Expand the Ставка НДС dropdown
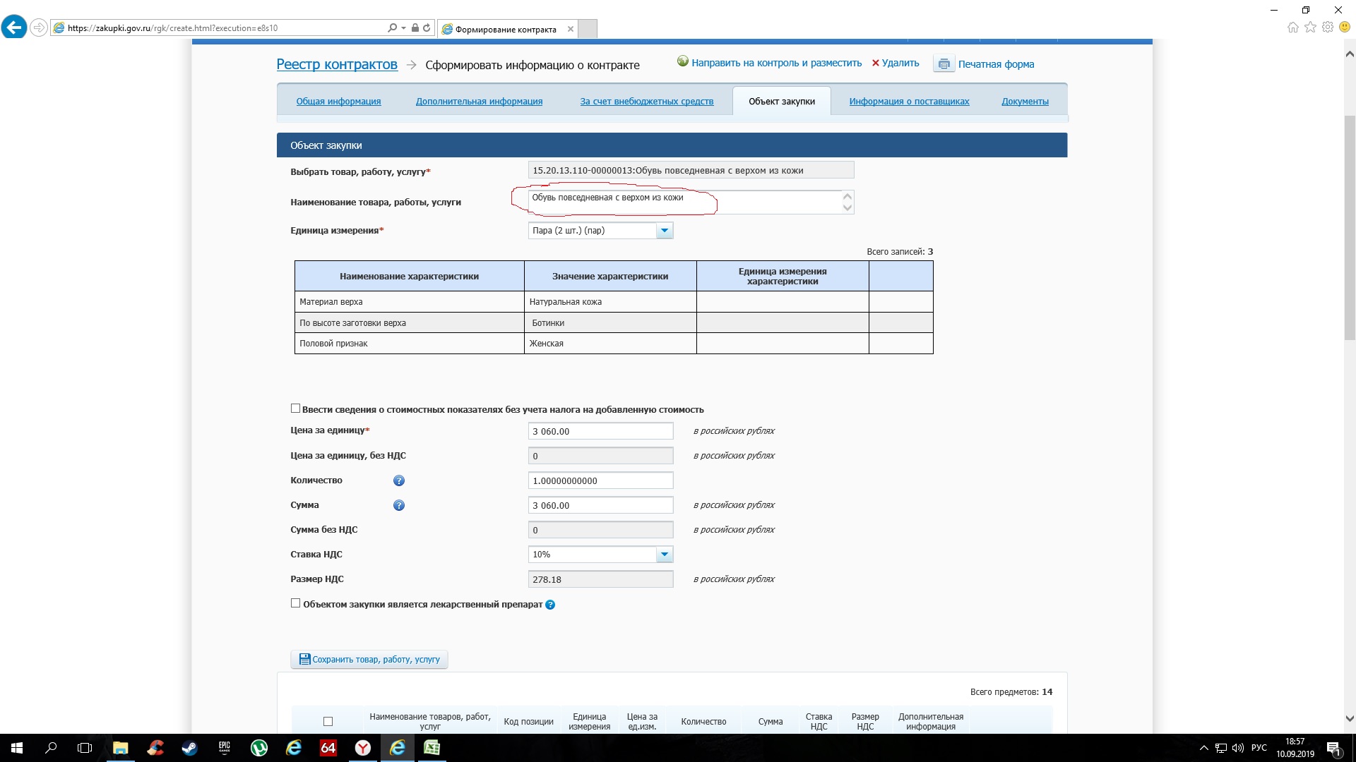 click(664, 555)
